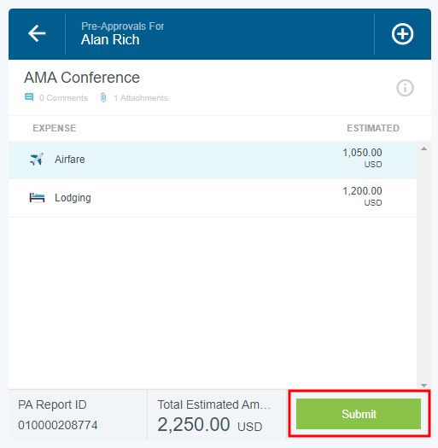The image size is (438, 448).
Task: Click the ESTIMATED column header
Action: [373, 128]
